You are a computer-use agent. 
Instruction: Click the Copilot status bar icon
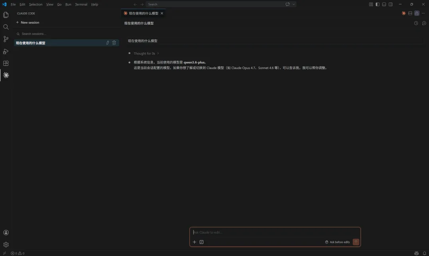click(x=416, y=253)
